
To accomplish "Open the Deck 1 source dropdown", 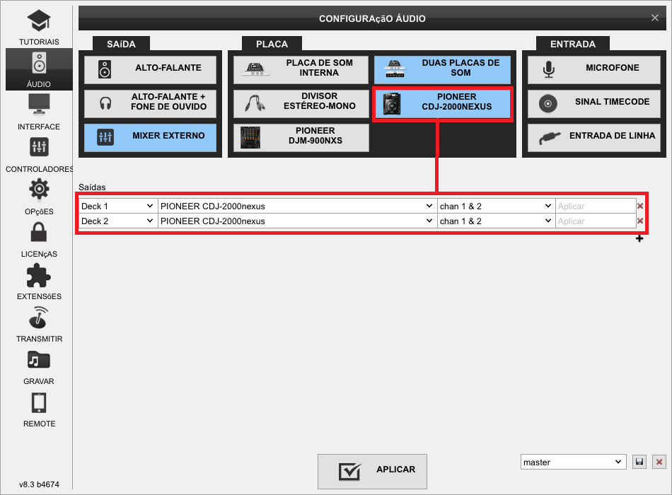I will 118,206.
